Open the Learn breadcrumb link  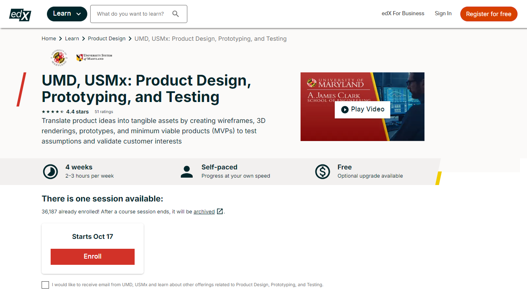point(72,39)
